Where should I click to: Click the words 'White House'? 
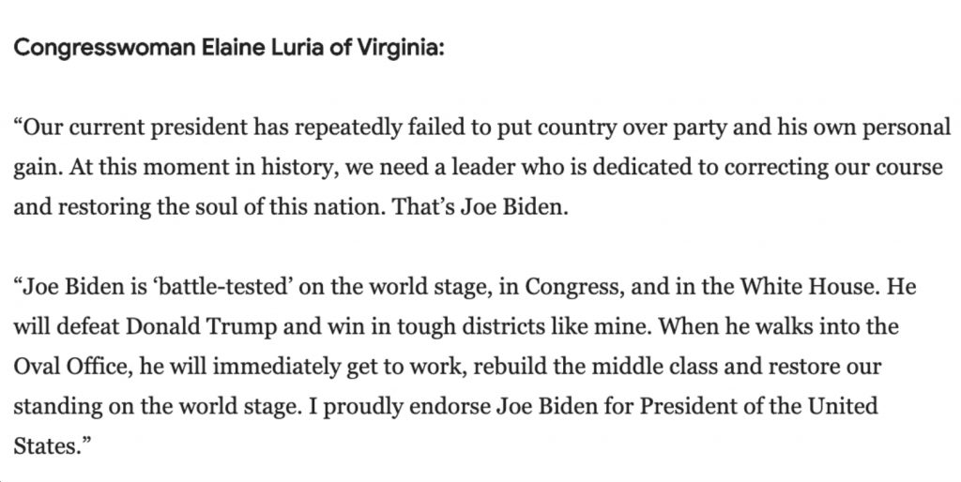click(808, 287)
